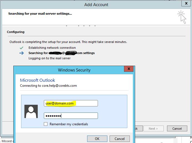Cancel the Add Account wizard
This screenshot has width=192, height=143.
click(x=177, y=129)
